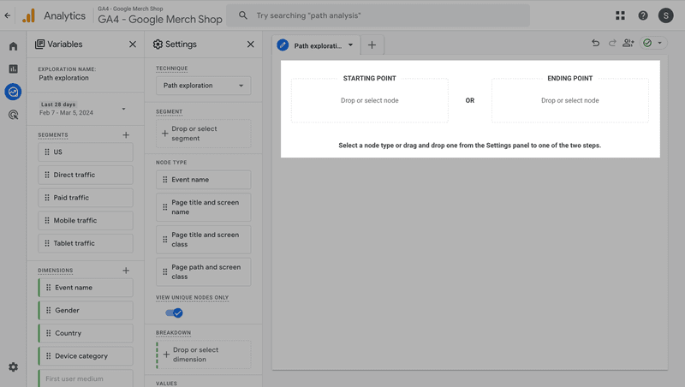
Task: Add a new dimension with plus icon
Action: [126, 271]
